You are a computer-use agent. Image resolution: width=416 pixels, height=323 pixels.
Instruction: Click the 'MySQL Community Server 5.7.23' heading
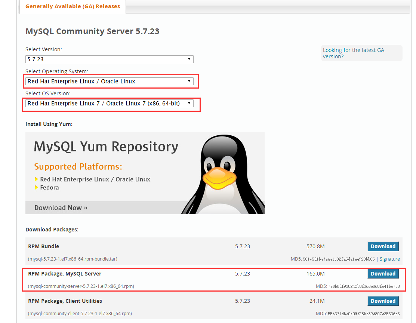[92, 31]
